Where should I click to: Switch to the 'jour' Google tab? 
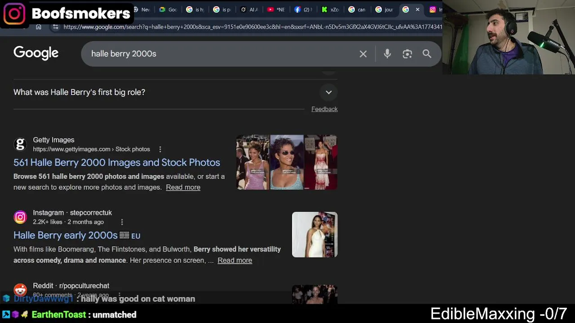[384, 9]
